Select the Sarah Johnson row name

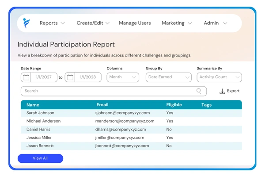point(40,113)
